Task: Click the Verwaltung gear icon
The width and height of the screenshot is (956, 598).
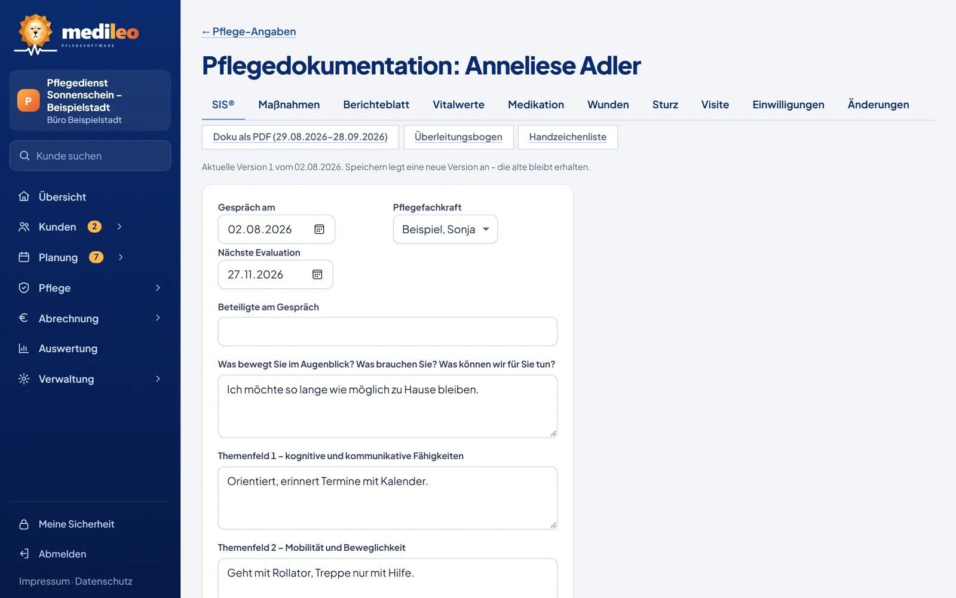Action: [24, 379]
